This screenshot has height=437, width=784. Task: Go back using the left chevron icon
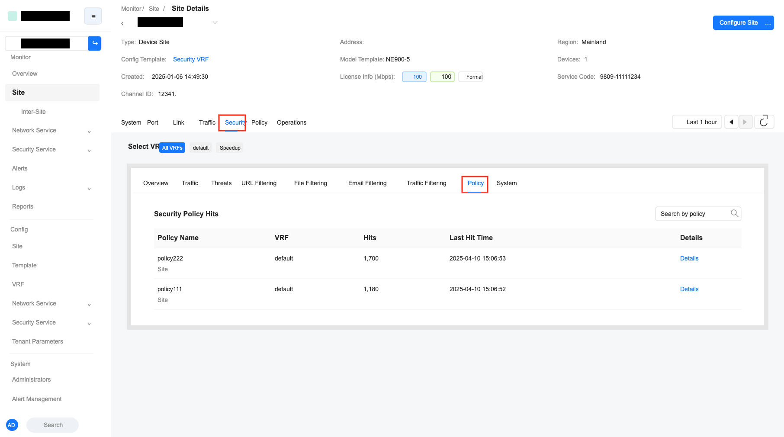pyautogui.click(x=122, y=23)
